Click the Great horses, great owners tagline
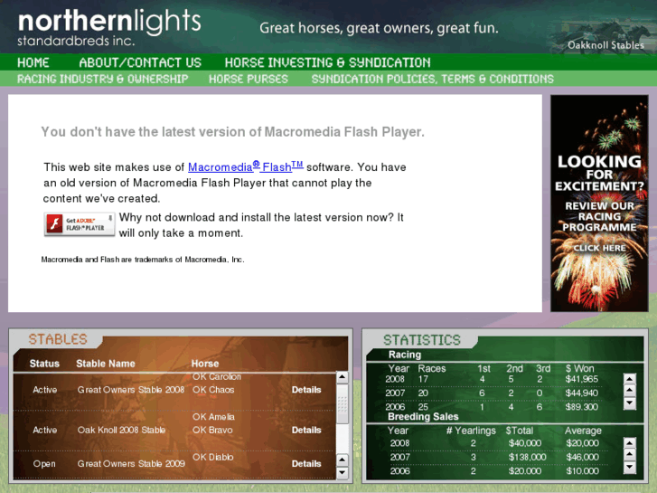Screen dimensions: 657x493 point(379,28)
